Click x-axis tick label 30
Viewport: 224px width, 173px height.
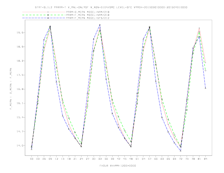[x=94, y=159]
